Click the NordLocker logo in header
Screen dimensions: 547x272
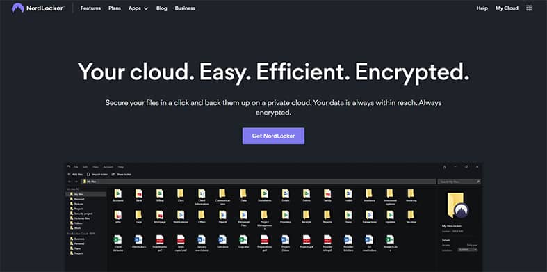[38, 8]
